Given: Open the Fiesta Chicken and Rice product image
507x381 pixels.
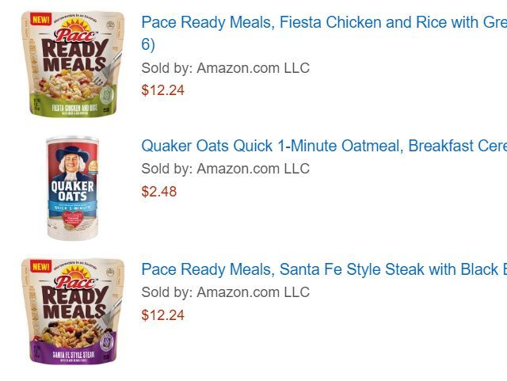Looking at the screenshot, I should click(x=73, y=63).
